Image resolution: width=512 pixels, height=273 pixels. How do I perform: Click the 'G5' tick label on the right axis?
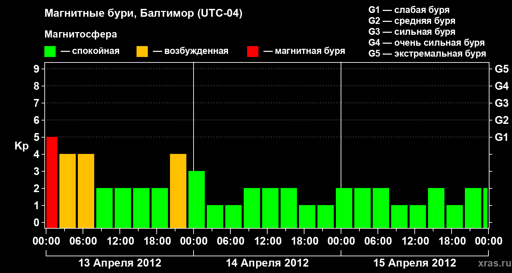(501, 69)
